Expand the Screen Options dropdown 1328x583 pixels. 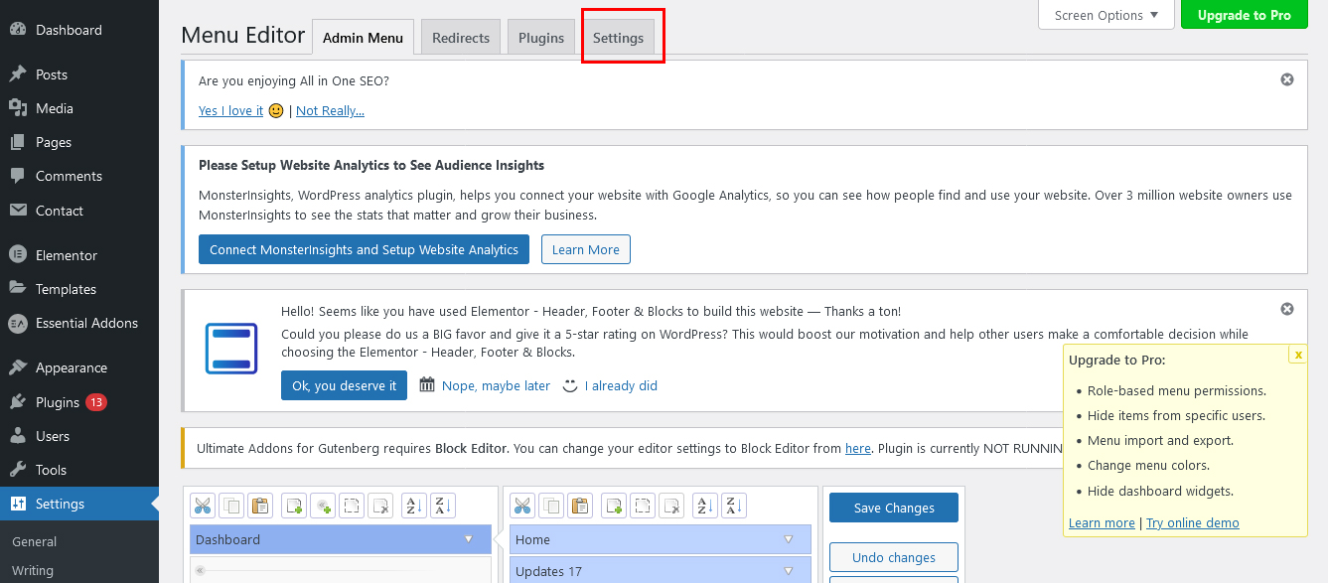click(x=1107, y=15)
